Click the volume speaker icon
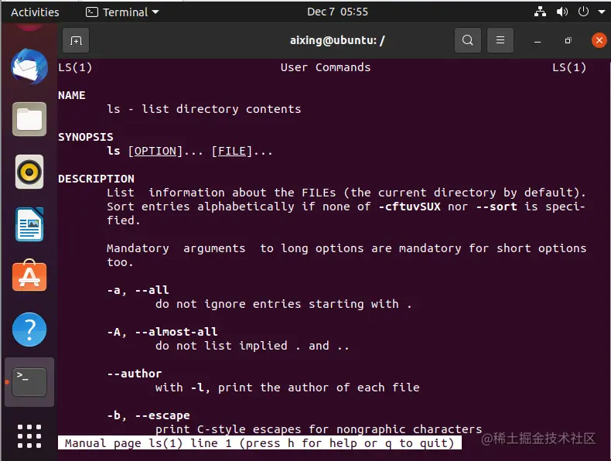 (x=562, y=12)
